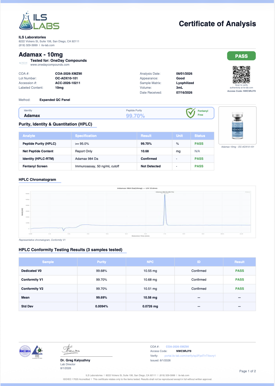The image size is (275, 386).
Task: Click the small OneDay Compounds logo
Action: pos(23,63)
